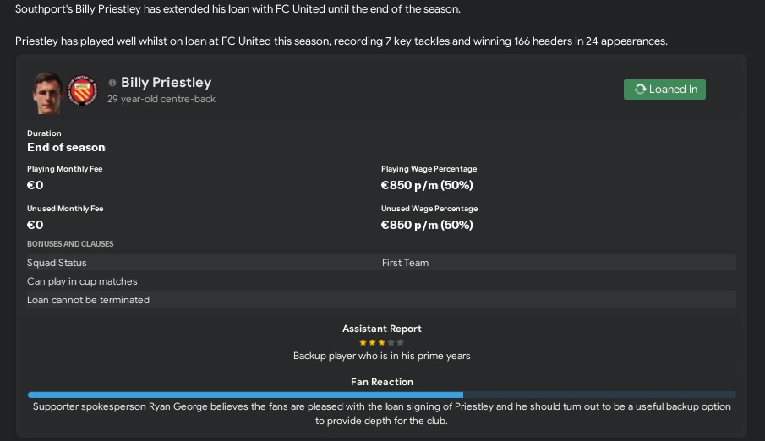The width and height of the screenshot is (765, 441).
Task: Click the blue fan reaction progress bar
Action: (x=245, y=395)
